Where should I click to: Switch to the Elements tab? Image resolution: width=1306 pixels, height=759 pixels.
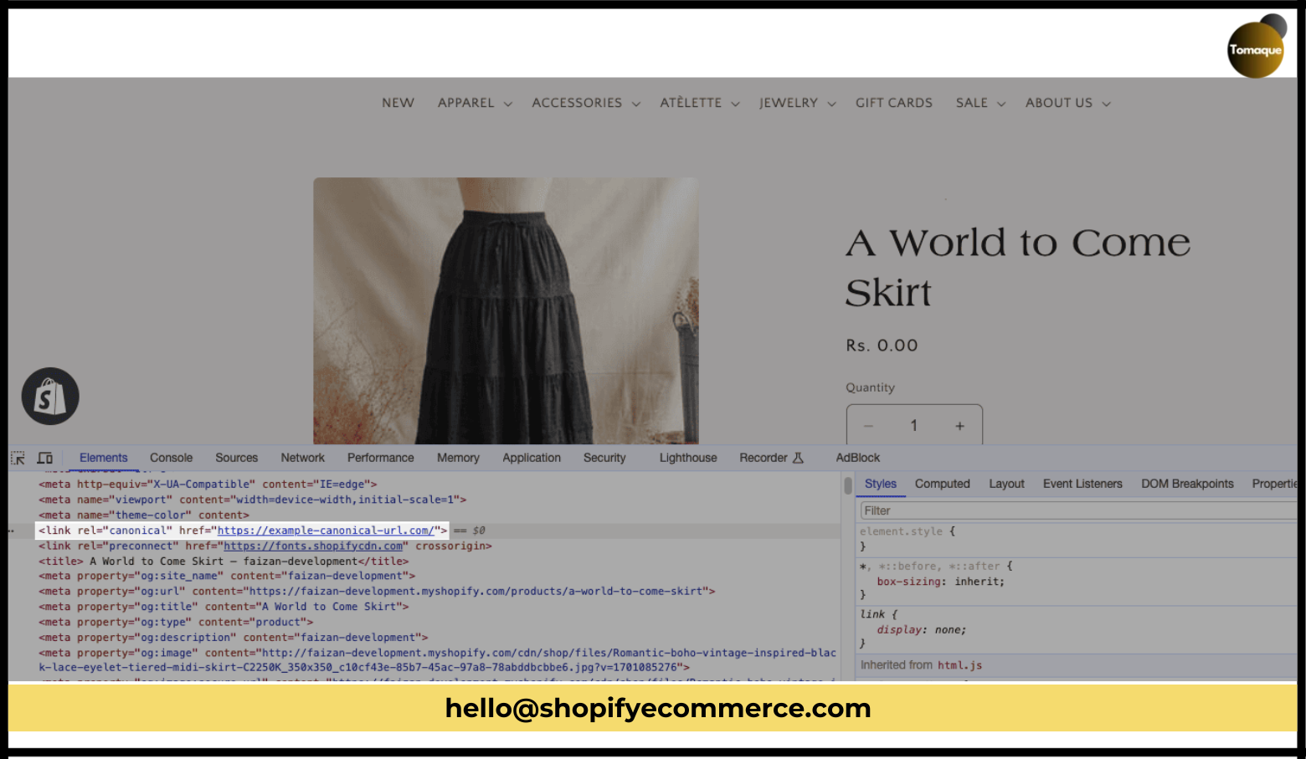click(104, 458)
